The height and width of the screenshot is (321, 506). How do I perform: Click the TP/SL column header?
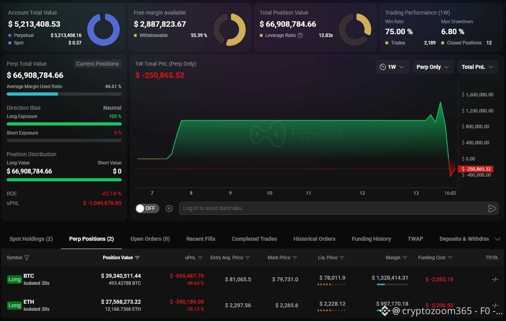492,258
